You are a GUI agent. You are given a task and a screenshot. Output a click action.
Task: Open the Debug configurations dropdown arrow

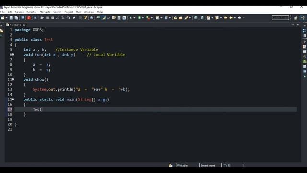[x=134, y=18]
